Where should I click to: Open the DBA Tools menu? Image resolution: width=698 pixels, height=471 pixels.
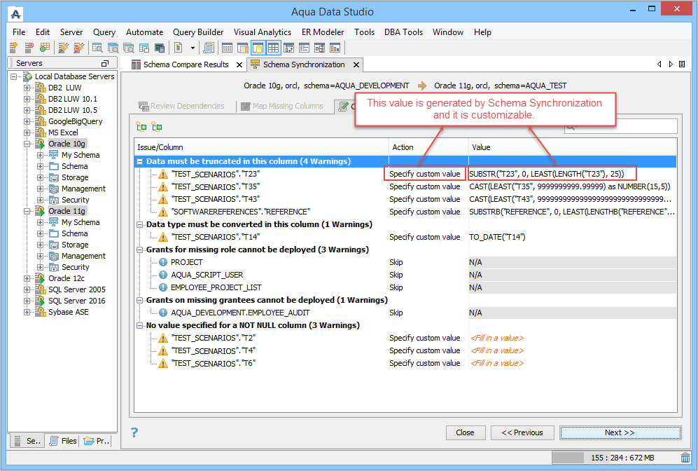pyautogui.click(x=403, y=32)
